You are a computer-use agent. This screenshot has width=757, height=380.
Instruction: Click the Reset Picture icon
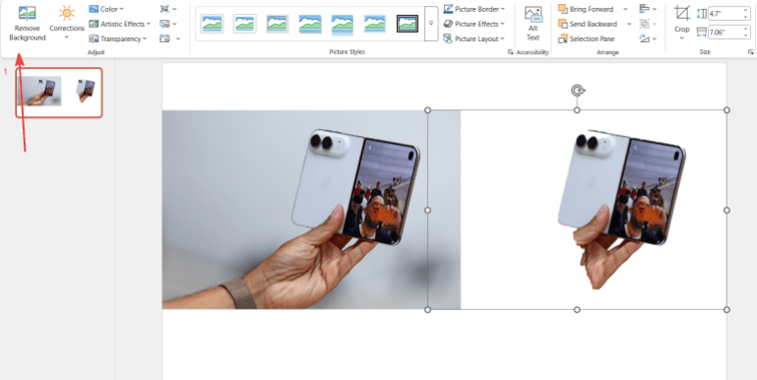pyautogui.click(x=164, y=38)
